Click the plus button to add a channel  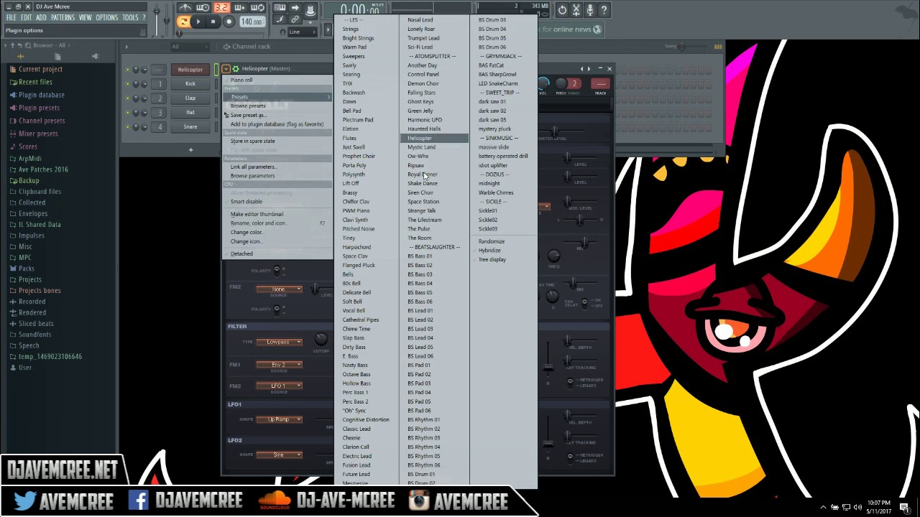pyautogui.click(x=190, y=150)
